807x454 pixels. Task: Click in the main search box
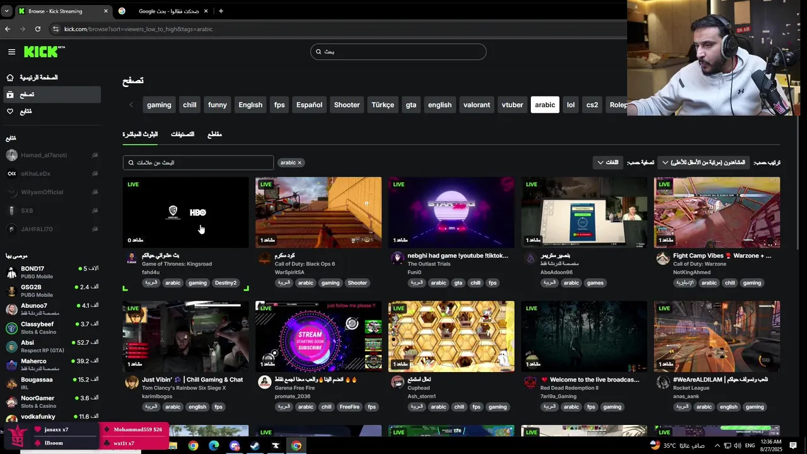pyautogui.click(x=398, y=52)
